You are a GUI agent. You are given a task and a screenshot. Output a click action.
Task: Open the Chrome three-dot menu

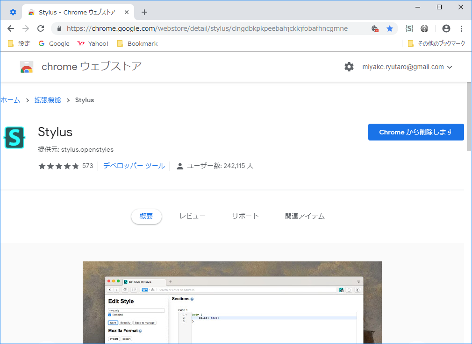click(462, 28)
